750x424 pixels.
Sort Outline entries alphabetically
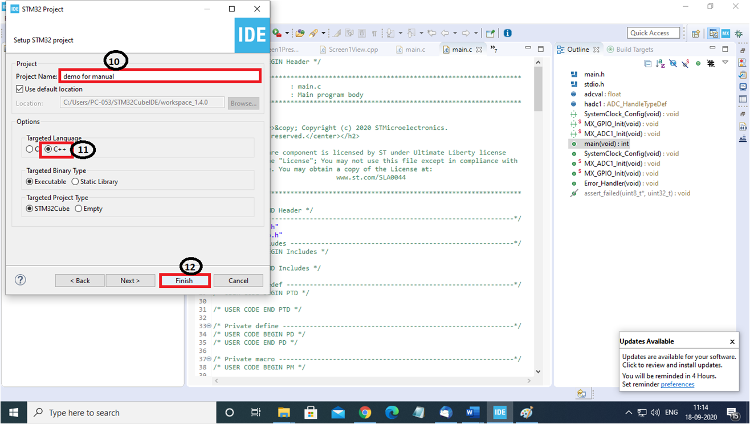(x=660, y=63)
